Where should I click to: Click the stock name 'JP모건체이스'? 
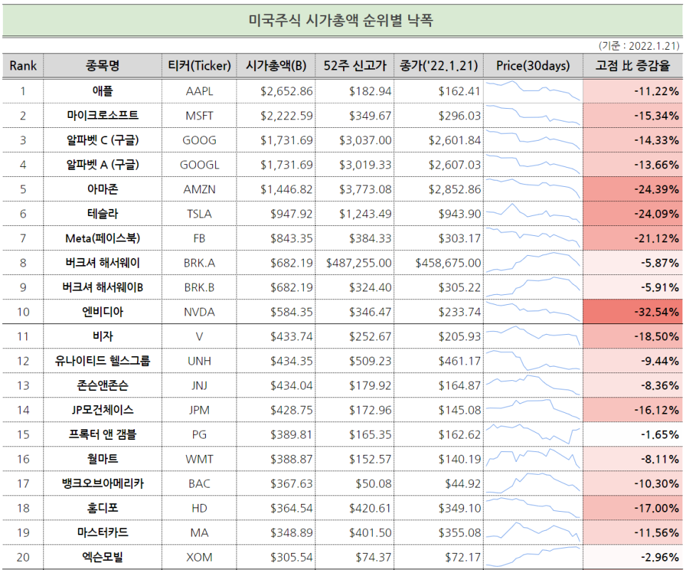tap(102, 410)
